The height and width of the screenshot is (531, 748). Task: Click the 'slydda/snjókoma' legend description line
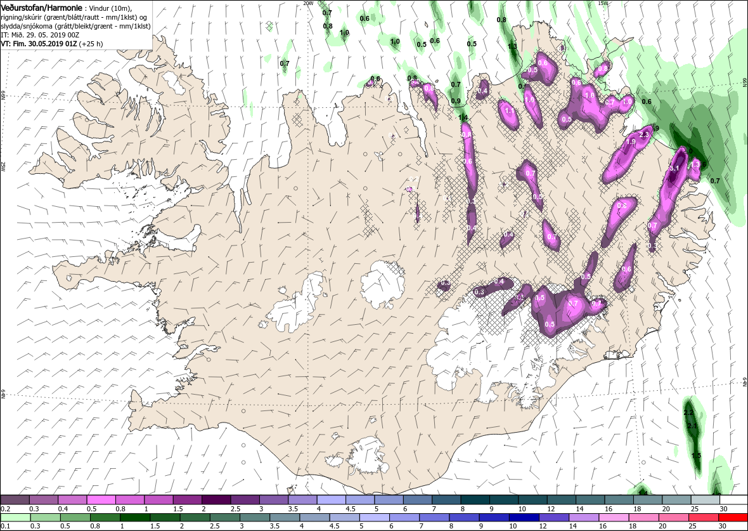pos(76,26)
